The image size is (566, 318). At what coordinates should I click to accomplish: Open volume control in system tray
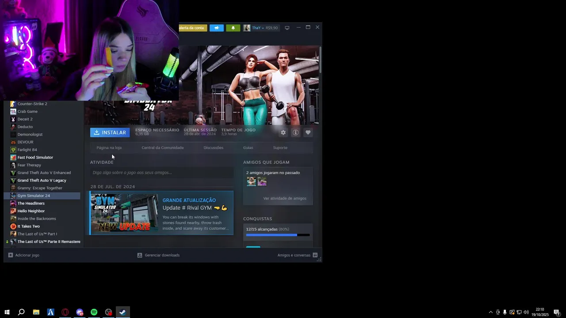(526, 312)
